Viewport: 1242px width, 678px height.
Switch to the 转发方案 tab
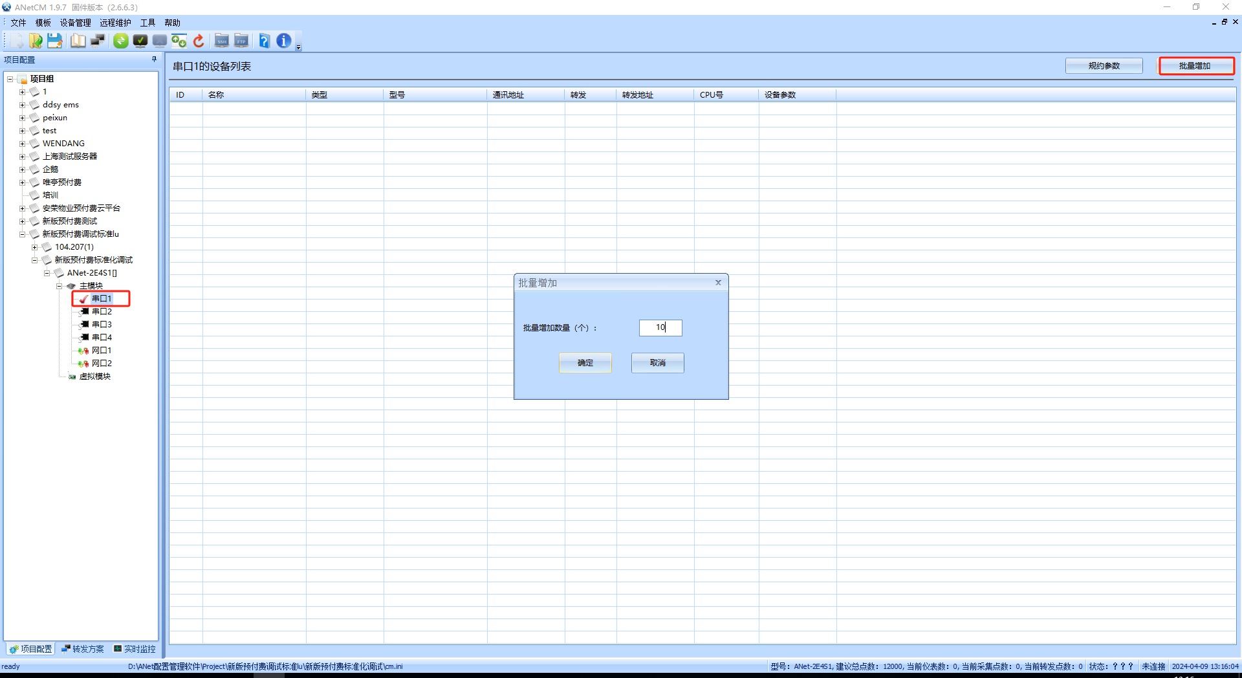click(83, 649)
